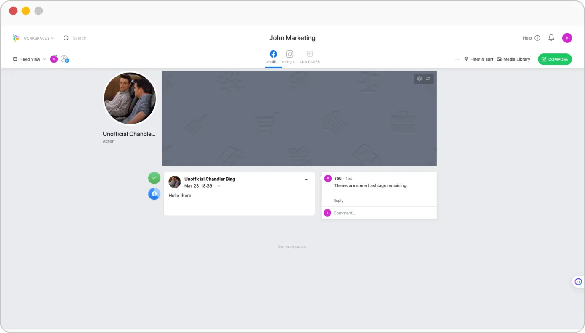Click the Chandler Bing profile picture
Image resolution: width=585 pixels, height=333 pixels.
(x=130, y=98)
